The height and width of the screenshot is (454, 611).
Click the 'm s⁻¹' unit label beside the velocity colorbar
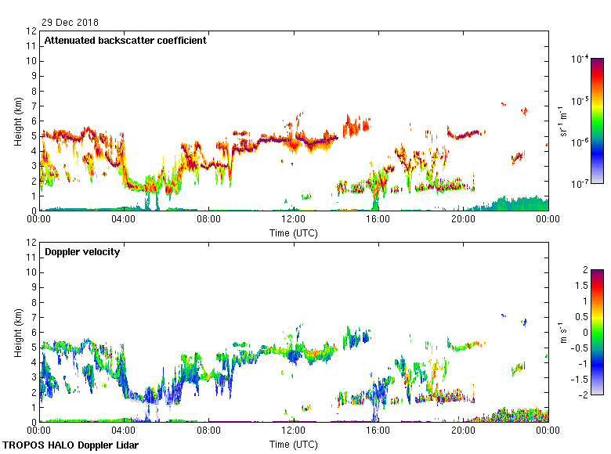562,331
